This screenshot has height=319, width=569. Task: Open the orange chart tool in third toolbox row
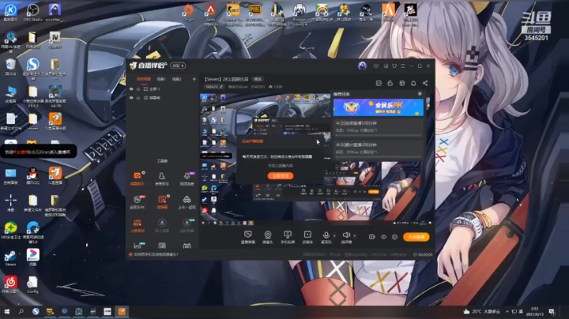pyautogui.click(x=138, y=225)
